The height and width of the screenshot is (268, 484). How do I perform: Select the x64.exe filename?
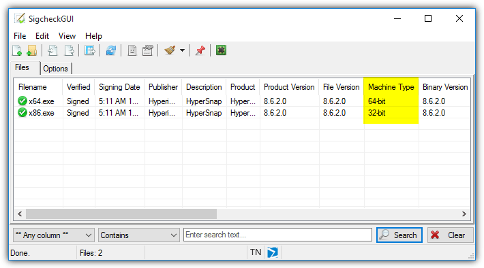[x=42, y=101]
